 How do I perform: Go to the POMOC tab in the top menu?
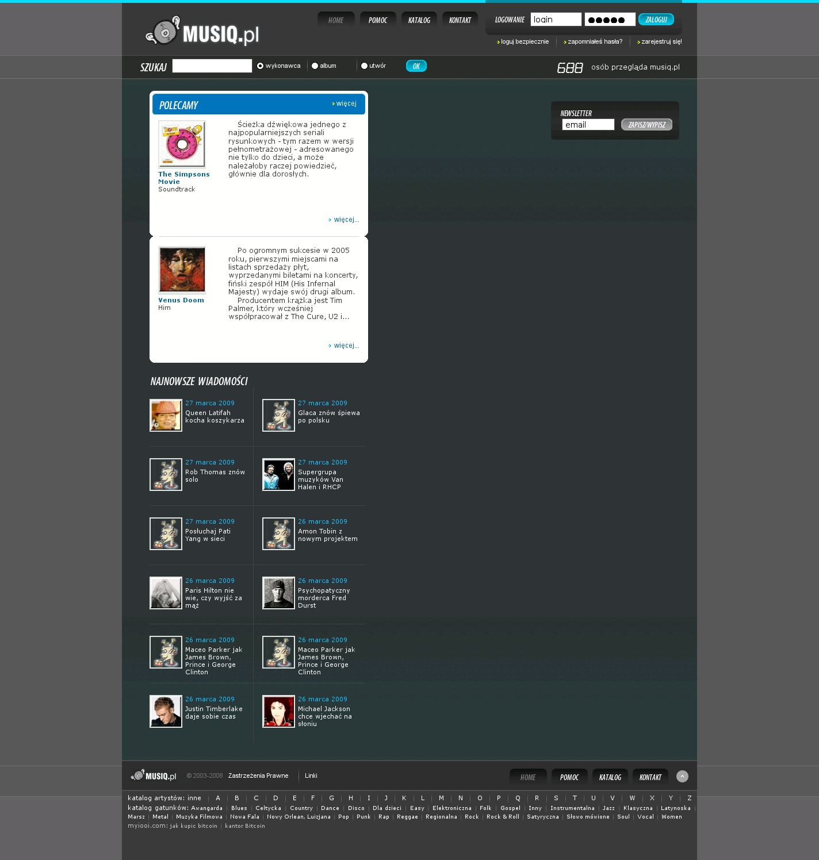coord(378,20)
